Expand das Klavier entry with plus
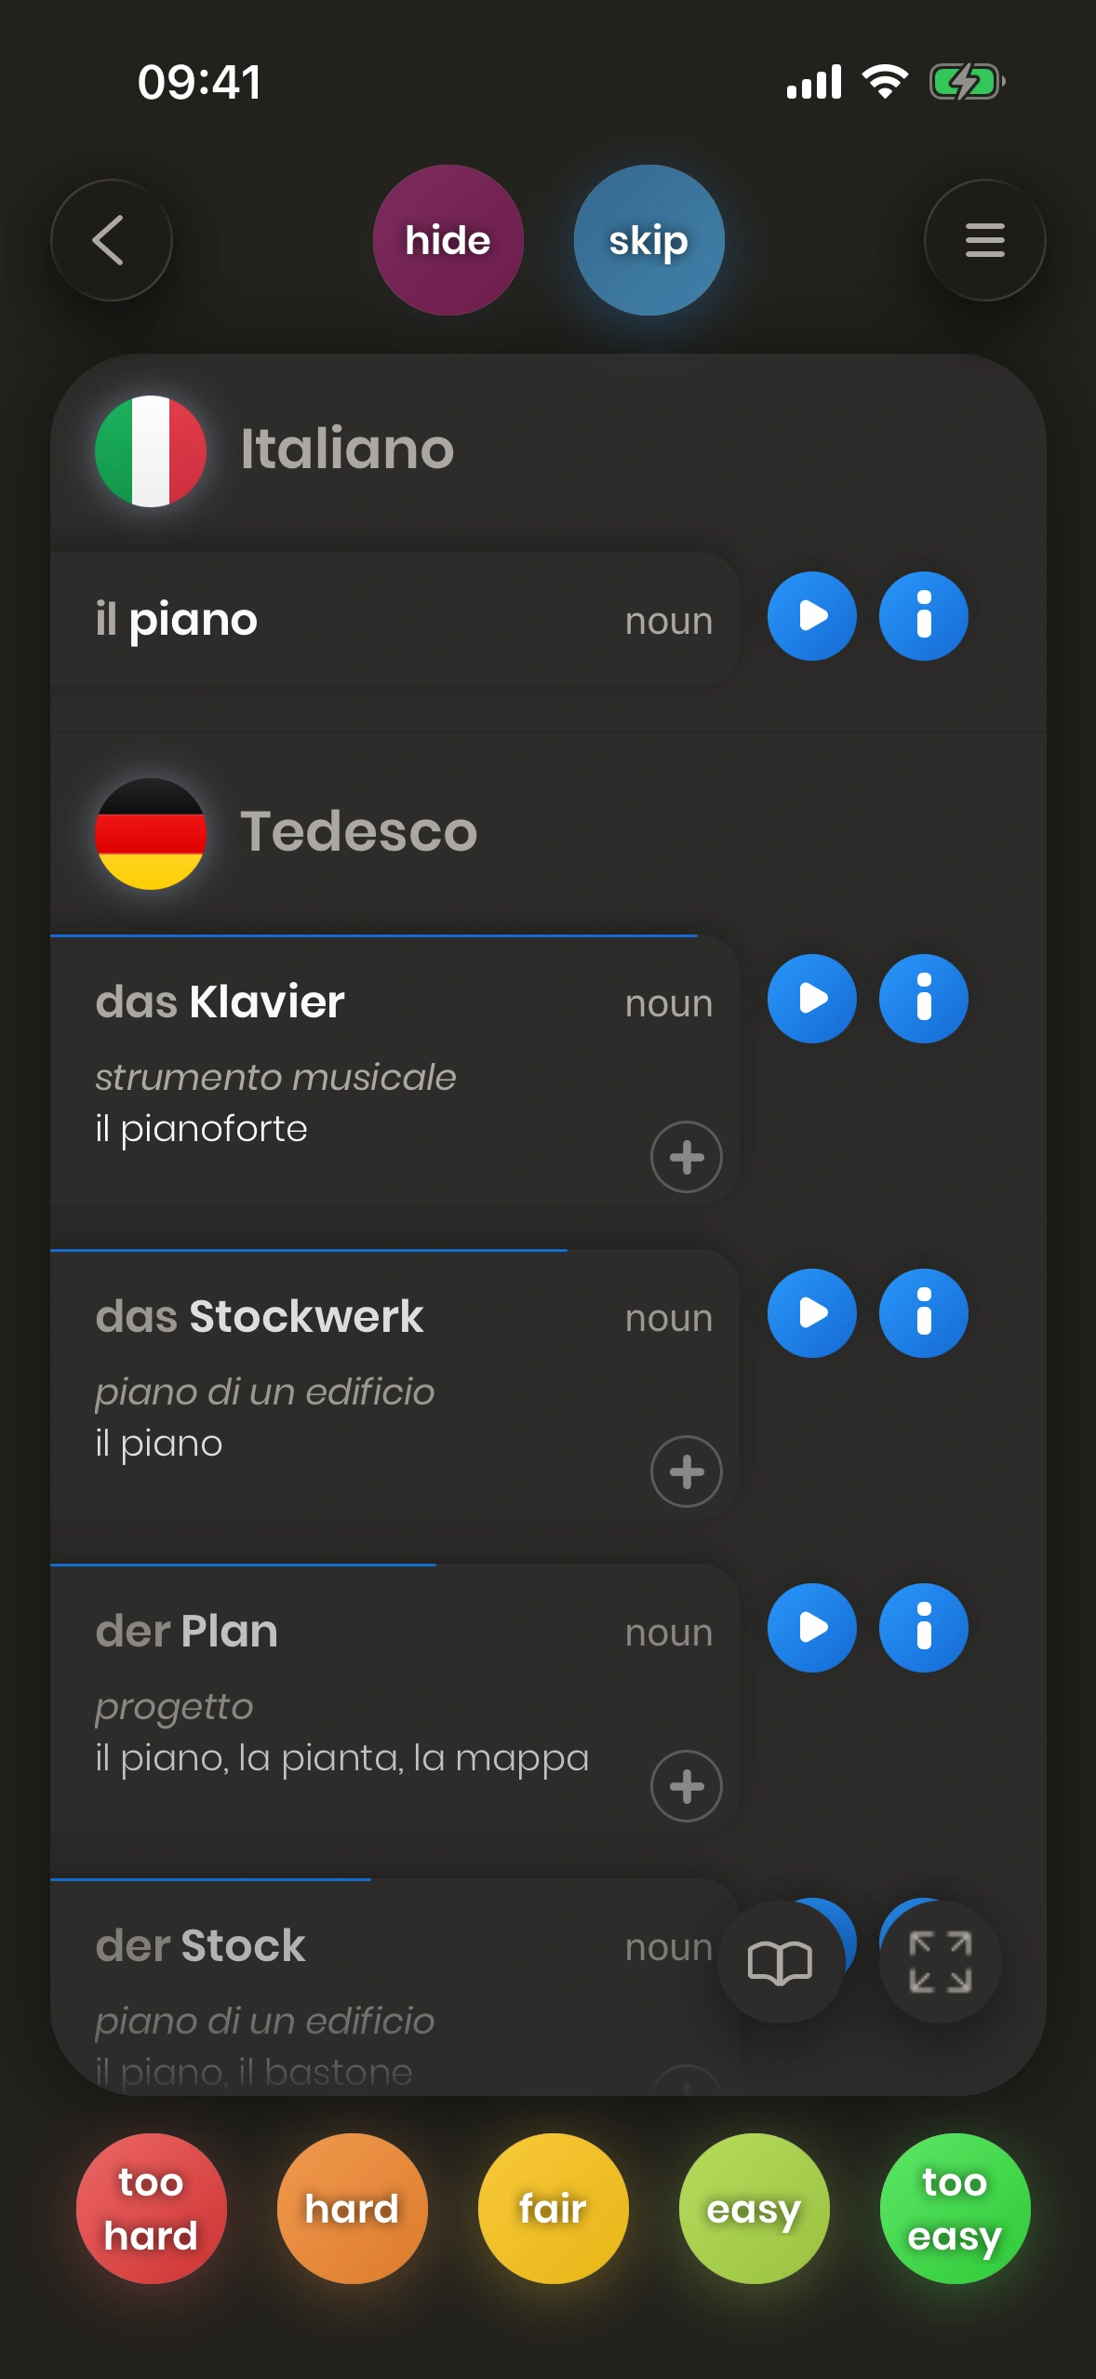The width and height of the screenshot is (1096, 2379). [687, 1157]
